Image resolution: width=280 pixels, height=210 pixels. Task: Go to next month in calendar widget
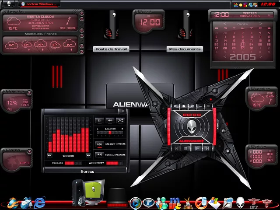[x=261, y=24]
